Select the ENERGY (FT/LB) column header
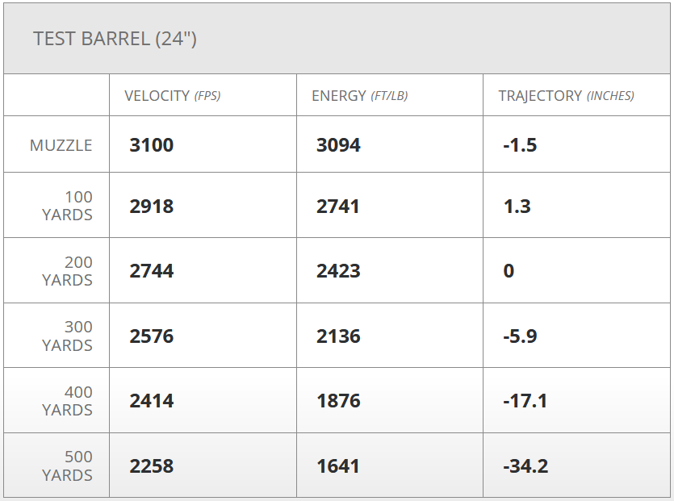 [359, 95]
